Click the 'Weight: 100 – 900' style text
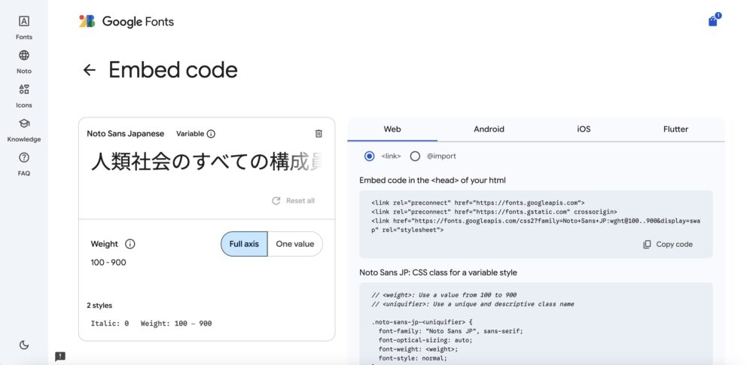 pyautogui.click(x=176, y=324)
